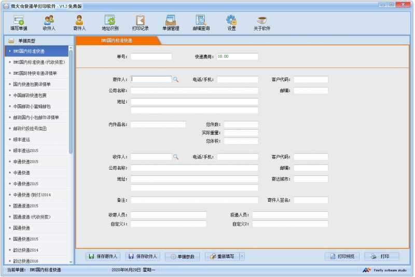View 打印记录 print records
This screenshot has height=277, width=415.
(140, 23)
